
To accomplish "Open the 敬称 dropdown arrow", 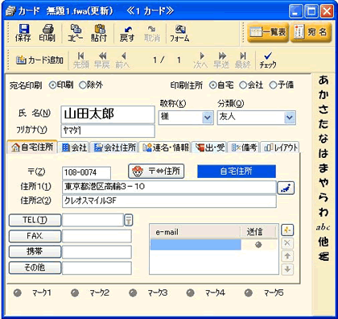I will point(208,118).
